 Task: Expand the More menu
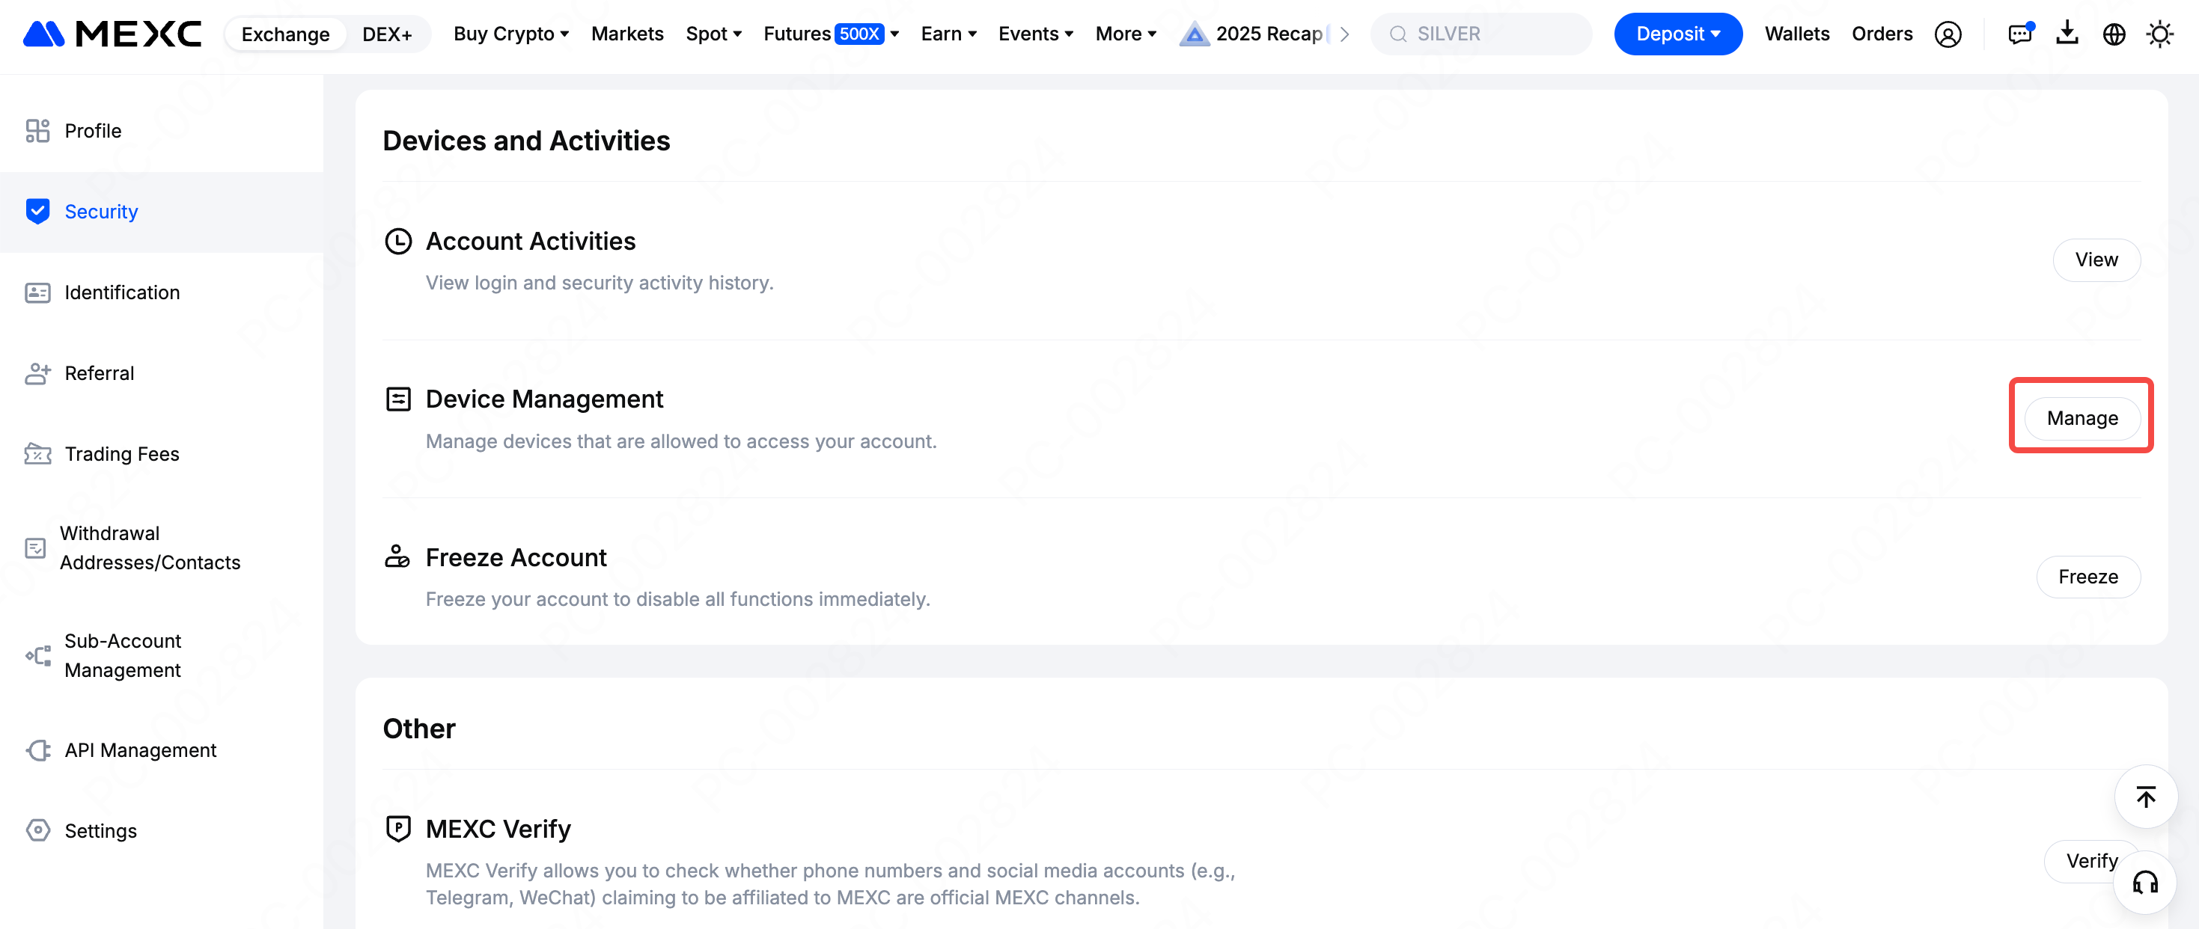pos(1125,34)
